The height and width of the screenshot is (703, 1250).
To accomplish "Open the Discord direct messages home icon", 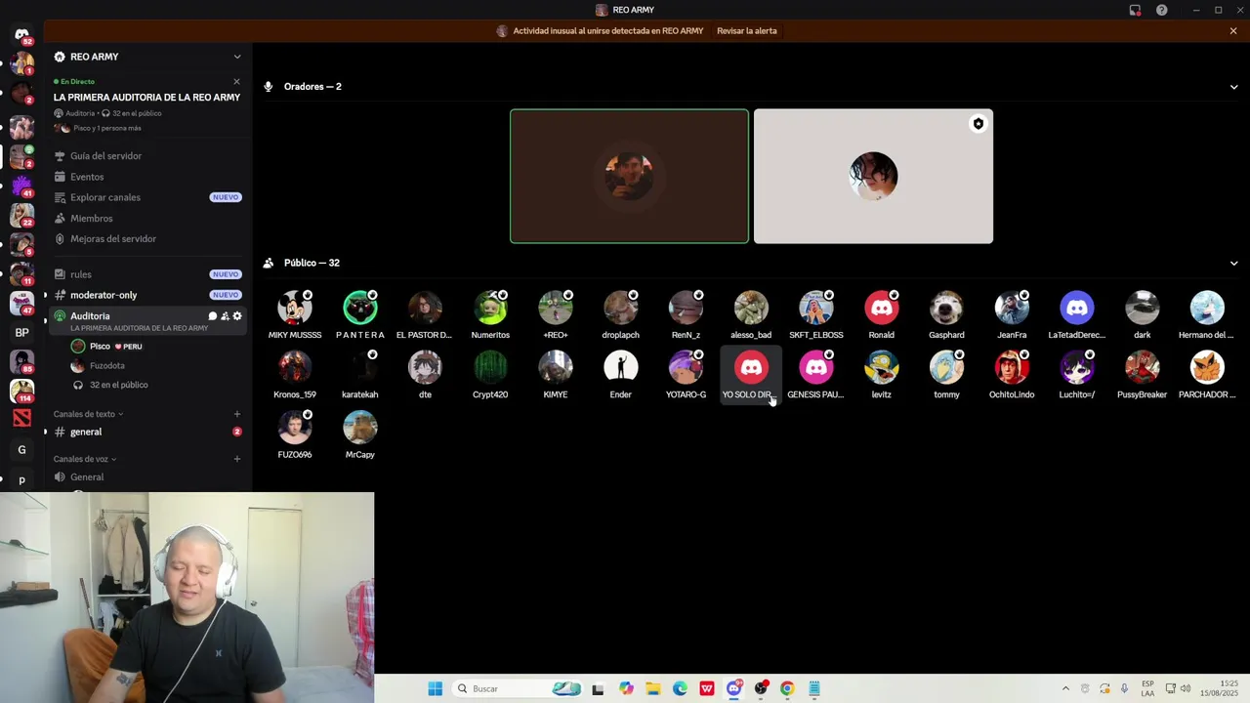I will 21,35.
